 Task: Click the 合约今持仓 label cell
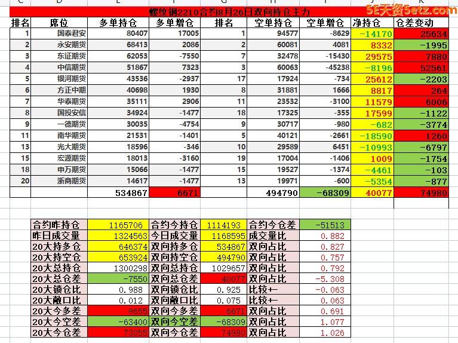pyautogui.click(x=174, y=225)
